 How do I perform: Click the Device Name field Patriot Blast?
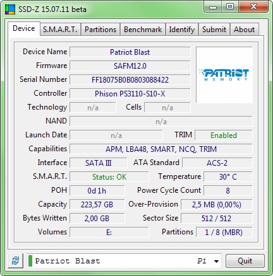[x=130, y=52]
